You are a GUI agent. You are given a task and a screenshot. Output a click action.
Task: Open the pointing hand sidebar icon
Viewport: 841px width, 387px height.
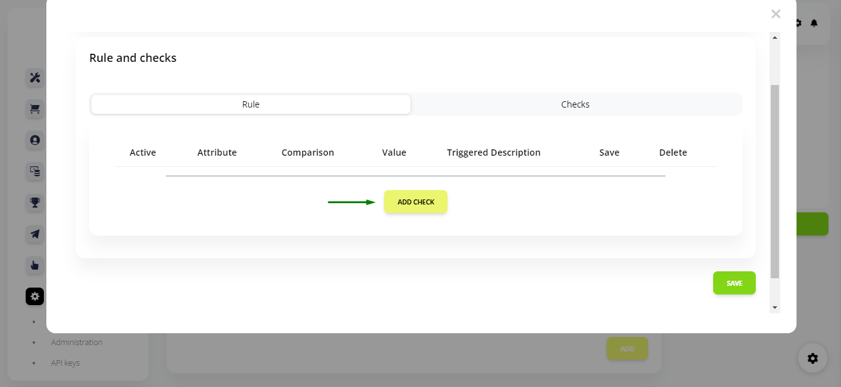coord(35,265)
